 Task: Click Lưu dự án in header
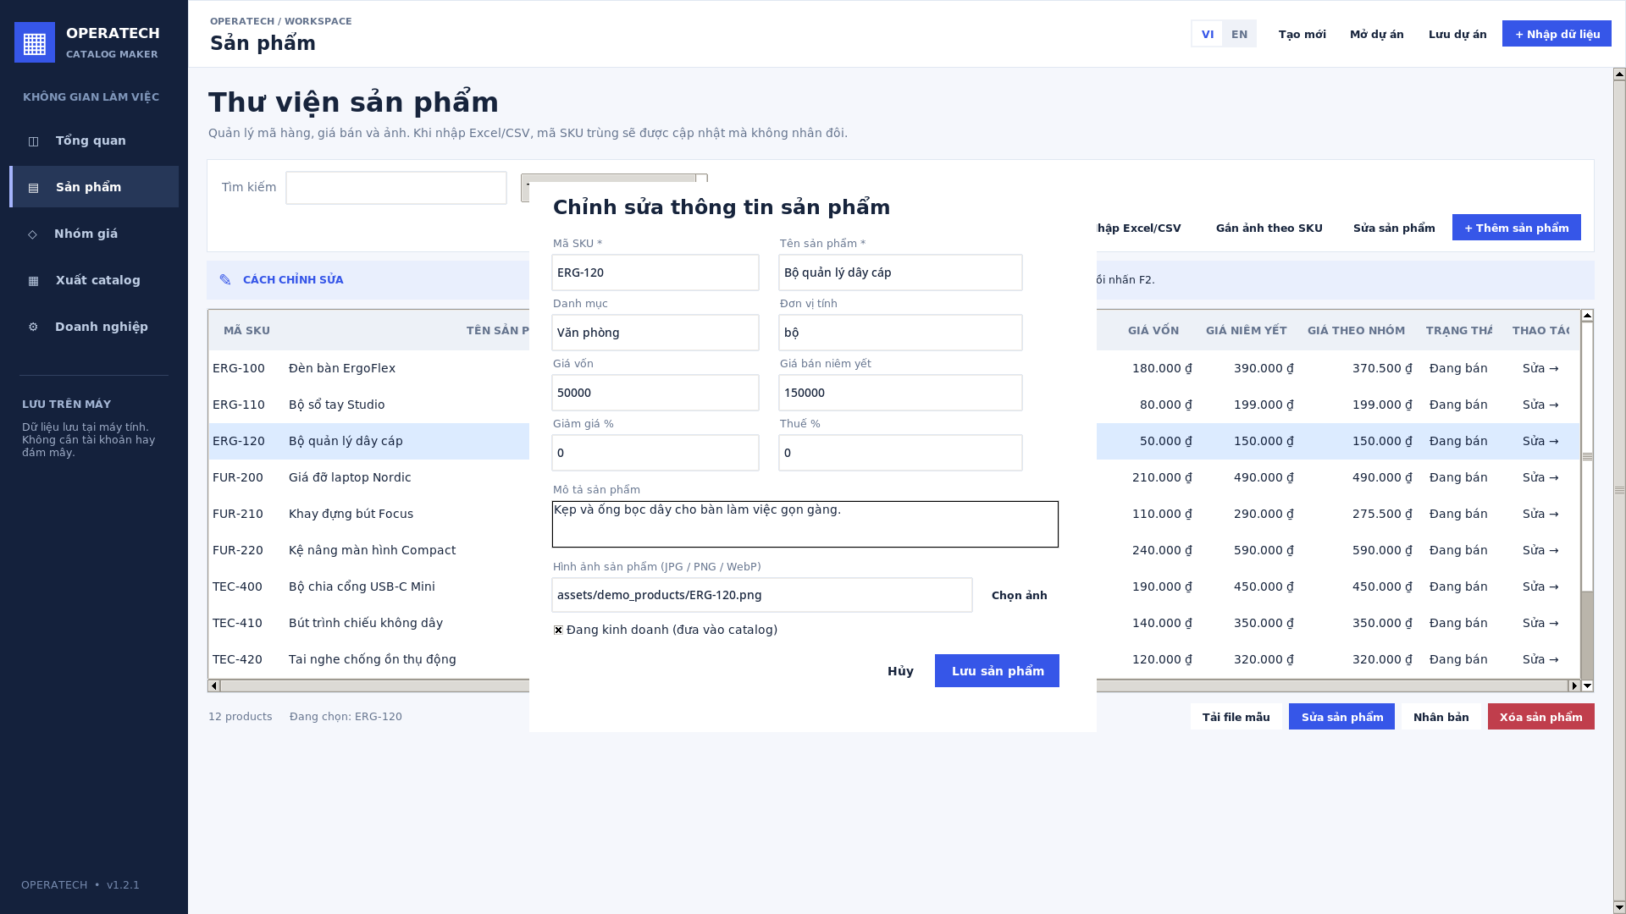point(1457,34)
